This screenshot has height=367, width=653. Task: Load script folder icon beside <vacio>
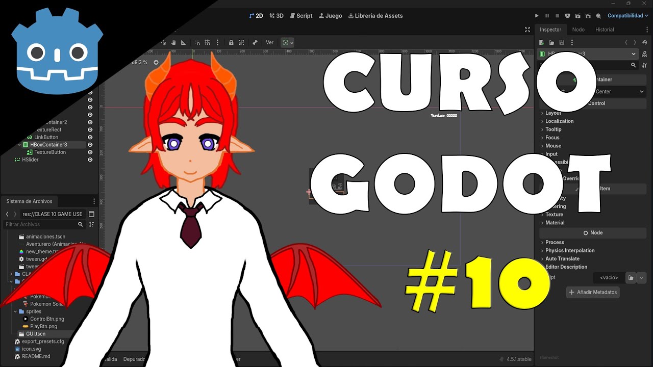point(631,278)
